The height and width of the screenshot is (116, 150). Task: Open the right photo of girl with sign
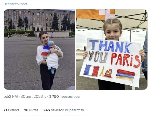coord(112,49)
